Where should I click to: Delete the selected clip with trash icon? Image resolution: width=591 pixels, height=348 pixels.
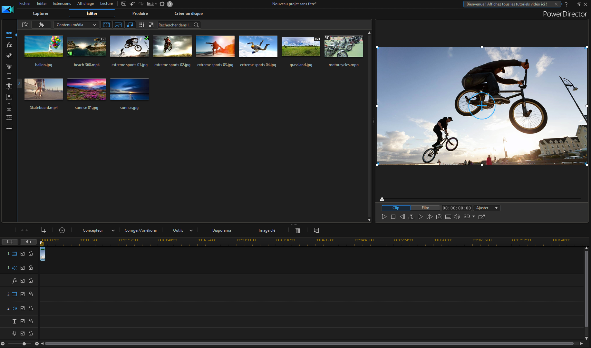pos(298,230)
